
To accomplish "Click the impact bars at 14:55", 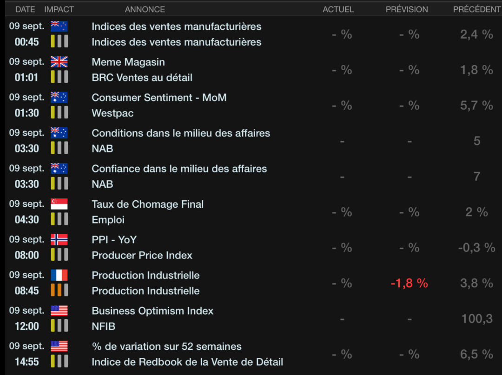I will [59, 362].
